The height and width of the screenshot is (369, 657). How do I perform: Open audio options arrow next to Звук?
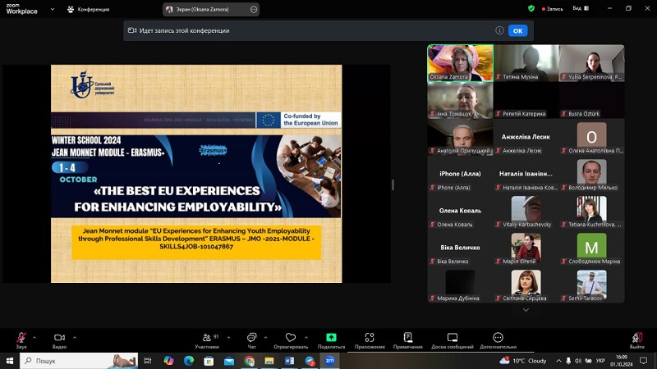tap(34, 337)
